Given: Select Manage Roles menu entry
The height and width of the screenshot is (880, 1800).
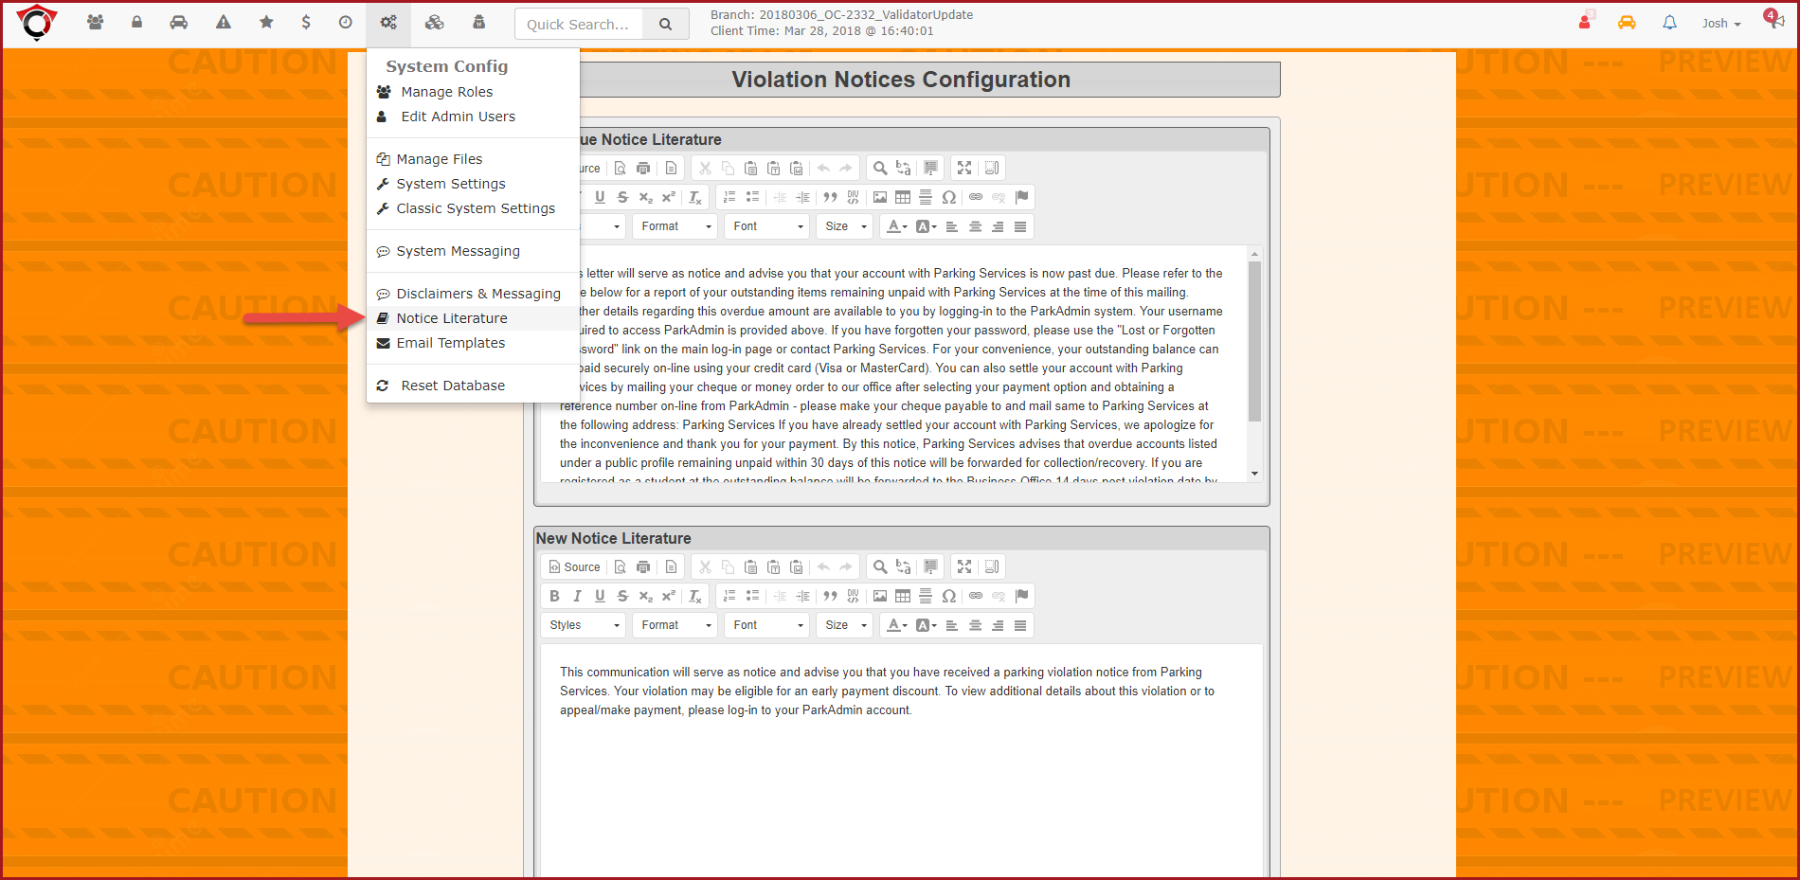Looking at the screenshot, I should click(x=446, y=92).
